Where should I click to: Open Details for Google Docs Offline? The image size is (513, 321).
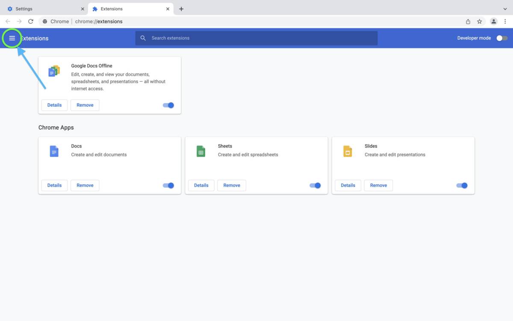[x=54, y=105]
